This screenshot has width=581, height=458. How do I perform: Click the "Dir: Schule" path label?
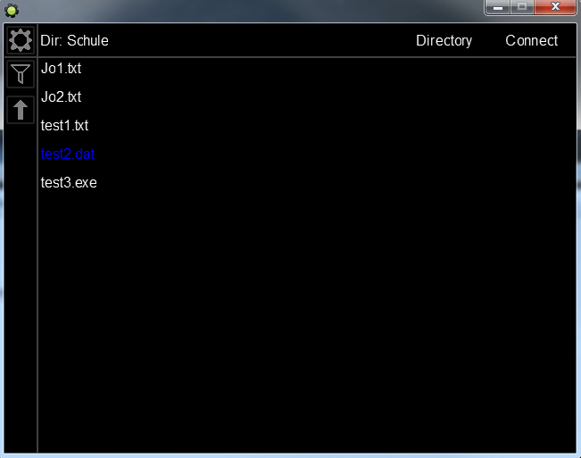pos(75,40)
